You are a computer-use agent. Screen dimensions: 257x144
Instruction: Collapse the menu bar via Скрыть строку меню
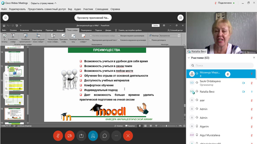[43, 3]
